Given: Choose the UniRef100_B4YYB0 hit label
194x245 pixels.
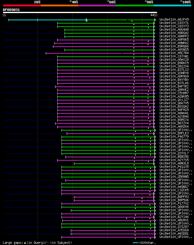Looking at the screenshot, I should (x=174, y=80).
